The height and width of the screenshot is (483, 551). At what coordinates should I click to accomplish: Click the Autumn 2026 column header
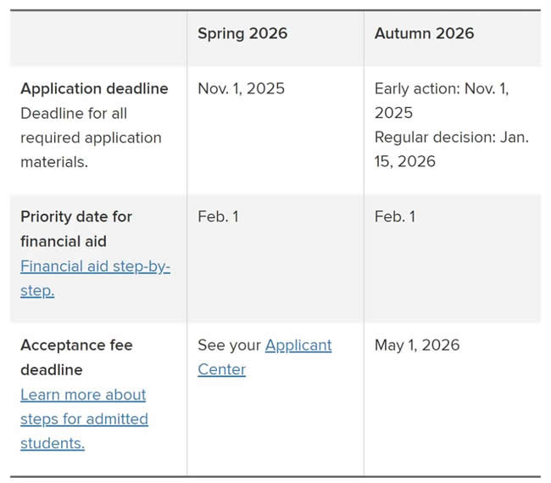(x=424, y=33)
